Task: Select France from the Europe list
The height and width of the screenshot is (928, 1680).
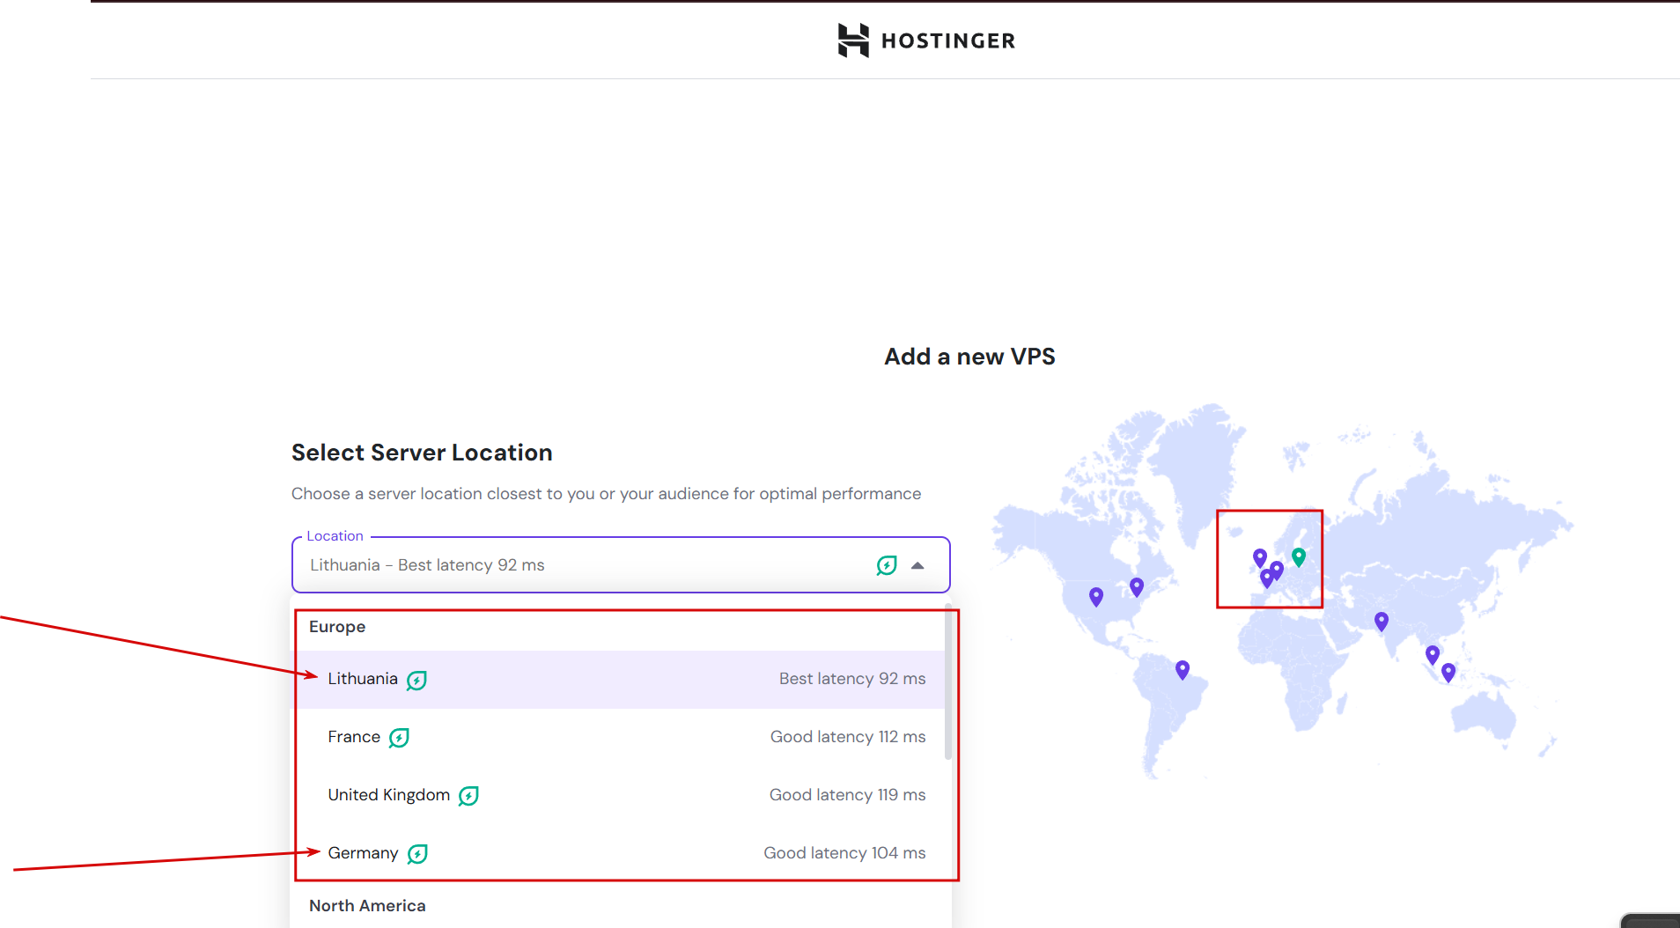Action: [x=621, y=737]
